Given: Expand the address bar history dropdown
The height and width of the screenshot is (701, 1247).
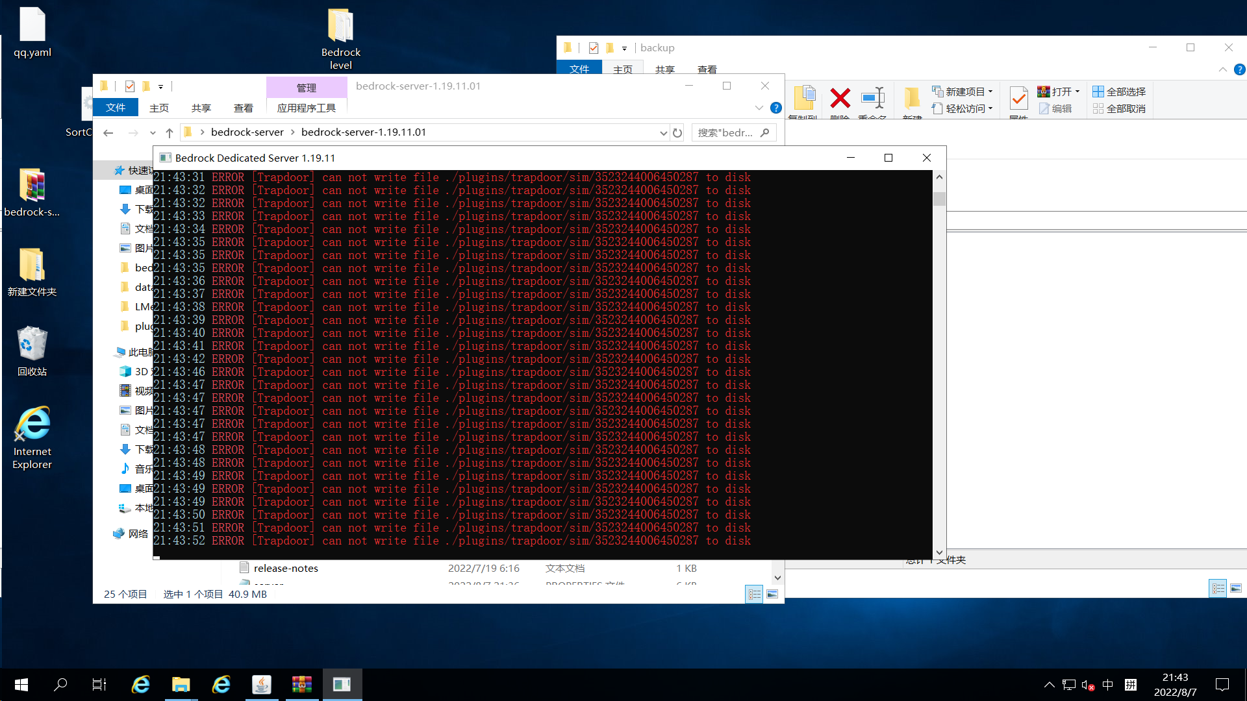Looking at the screenshot, I should [x=663, y=132].
